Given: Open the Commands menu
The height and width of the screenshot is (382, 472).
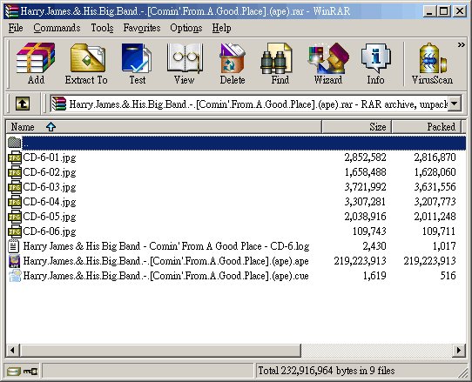Looking at the screenshot, I should click(57, 28).
